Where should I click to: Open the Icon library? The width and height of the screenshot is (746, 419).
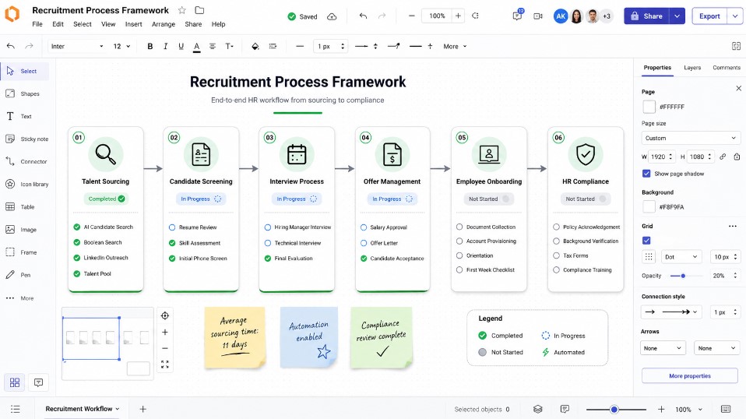point(26,184)
